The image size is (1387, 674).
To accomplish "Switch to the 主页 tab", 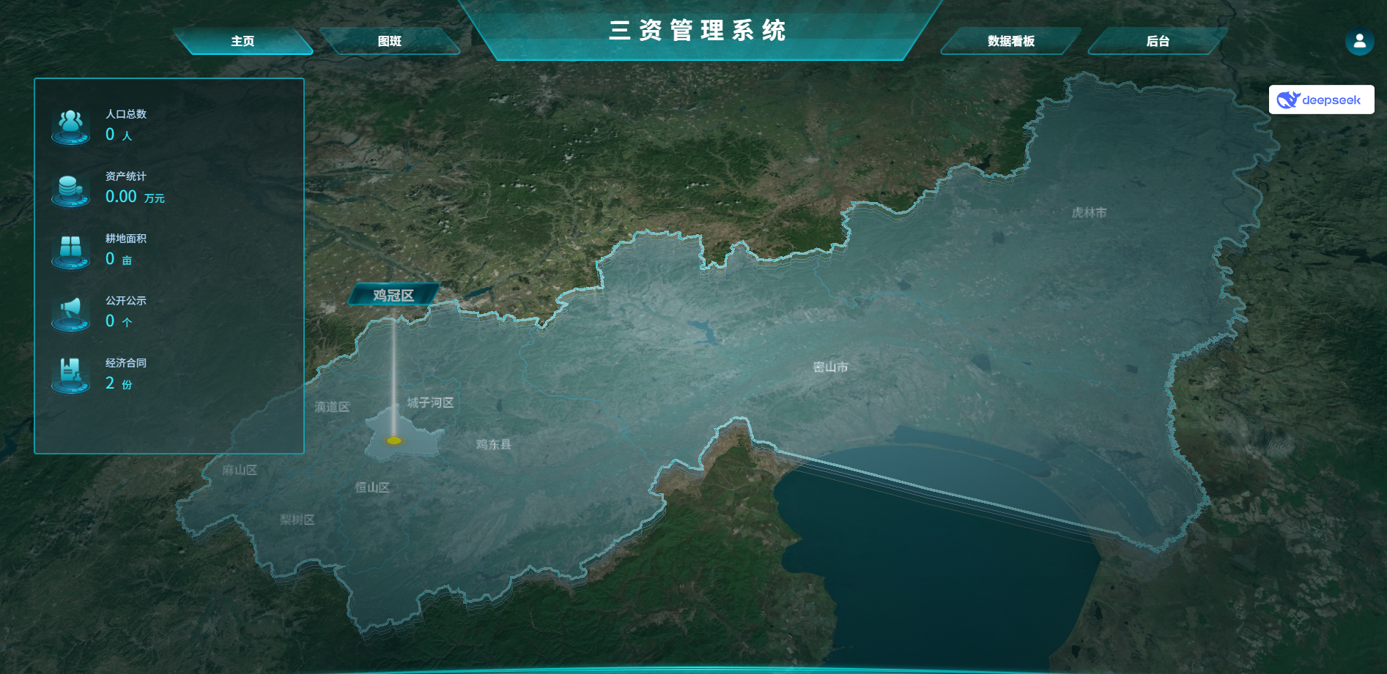I will tap(243, 41).
